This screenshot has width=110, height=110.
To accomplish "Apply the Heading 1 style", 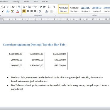I will coord(86,9).
